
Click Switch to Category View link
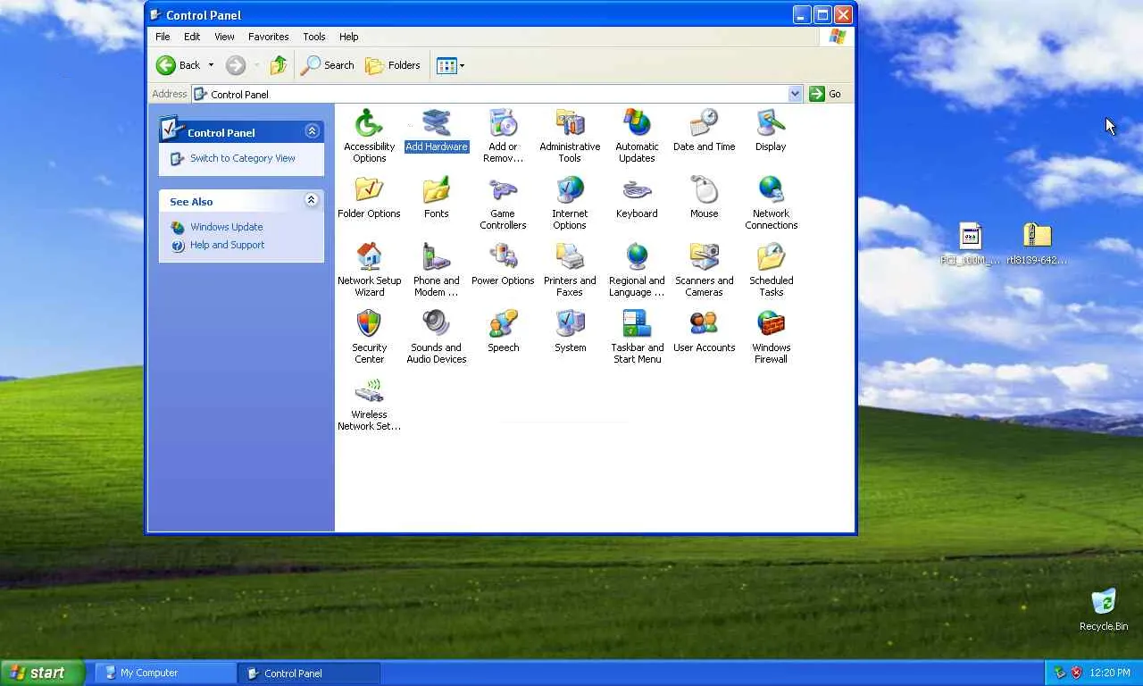coord(243,158)
